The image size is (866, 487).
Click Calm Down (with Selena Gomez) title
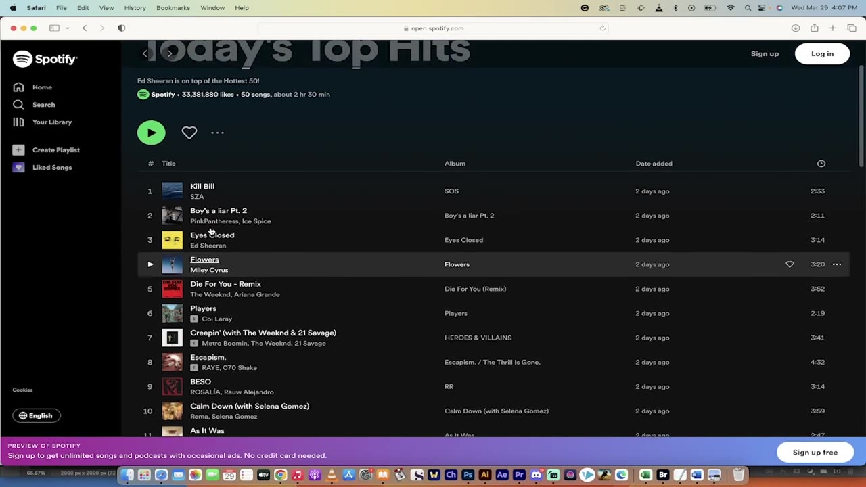click(250, 407)
